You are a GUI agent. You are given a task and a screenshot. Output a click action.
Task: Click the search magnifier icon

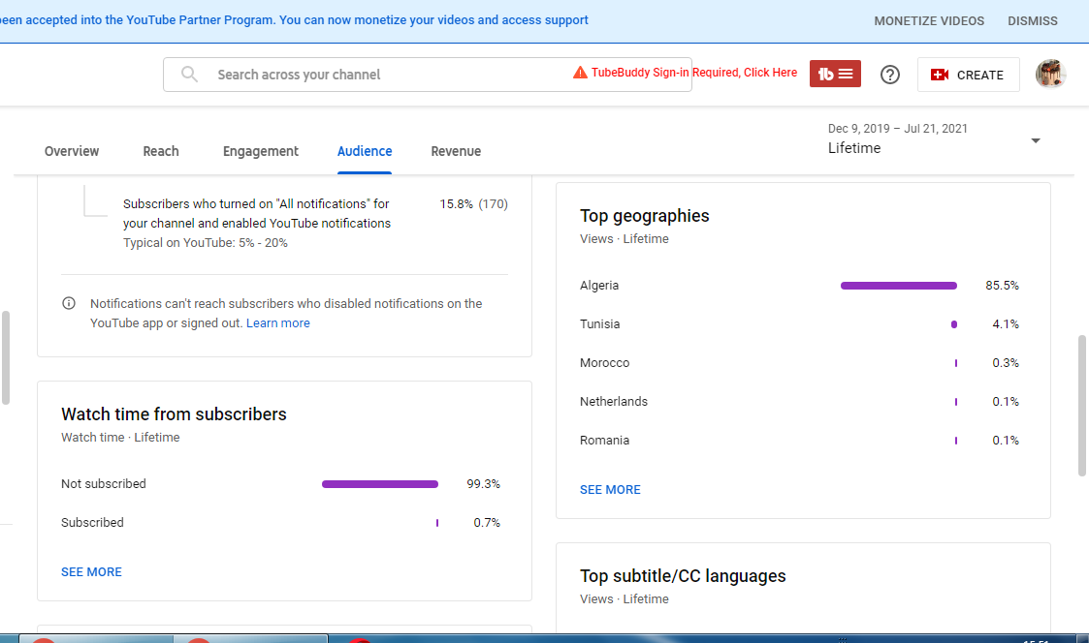pyautogui.click(x=189, y=75)
